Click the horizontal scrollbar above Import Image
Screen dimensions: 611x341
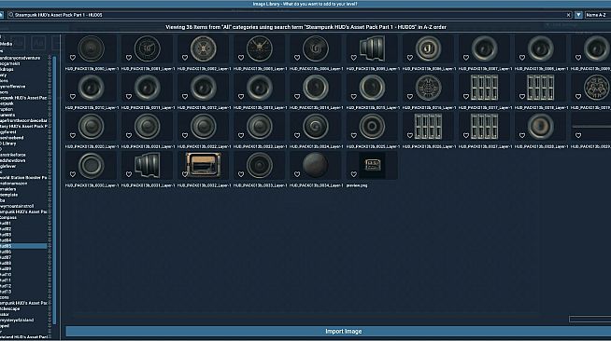[590, 319]
